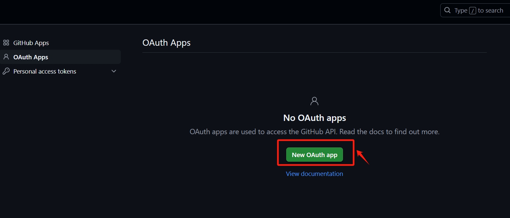This screenshot has height=218, width=510.
Task: Click the OAuth apps description sentence
Action: [314, 132]
